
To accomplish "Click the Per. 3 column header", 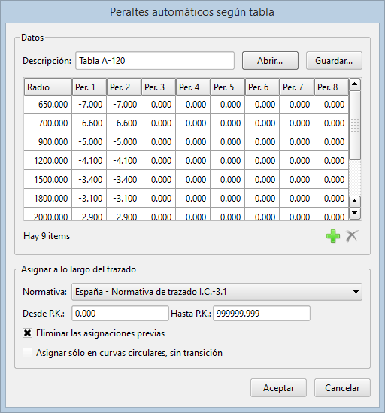I will click(159, 87).
